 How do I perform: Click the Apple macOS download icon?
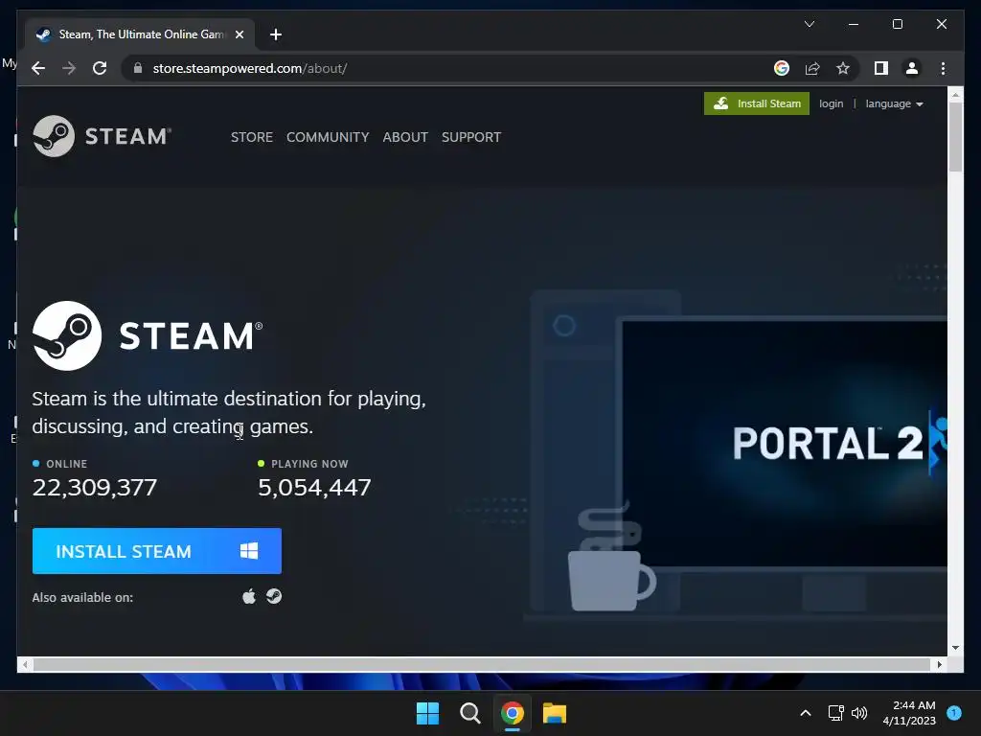pos(249,596)
